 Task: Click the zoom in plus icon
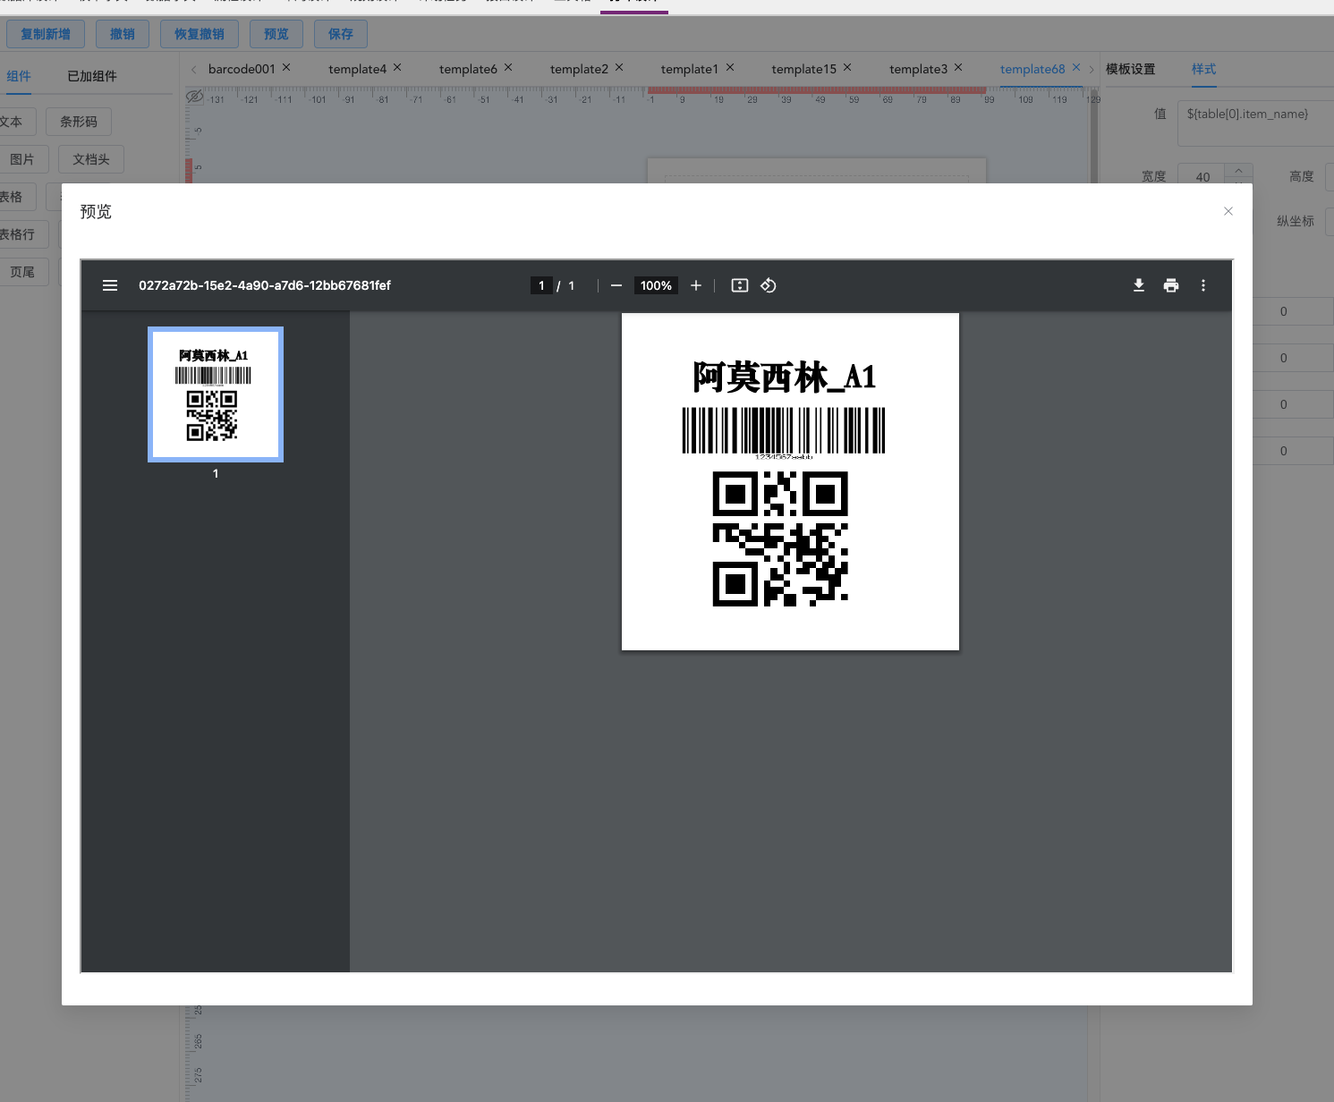(696, 285)
